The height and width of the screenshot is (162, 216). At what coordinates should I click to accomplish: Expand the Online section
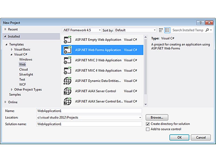(5, 102)
